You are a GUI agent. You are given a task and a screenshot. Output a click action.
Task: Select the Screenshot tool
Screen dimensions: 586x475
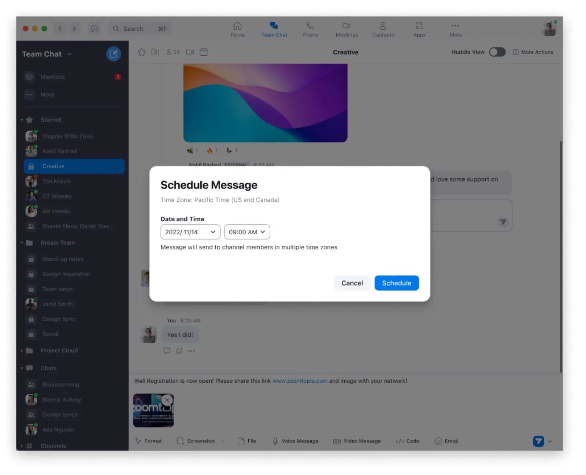(200, 441)
